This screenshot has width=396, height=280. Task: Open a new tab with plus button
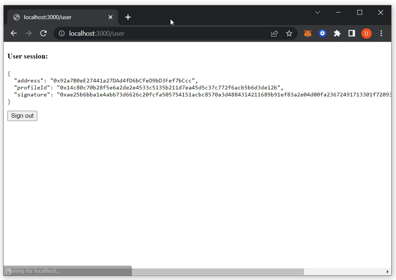pos(128,17)
